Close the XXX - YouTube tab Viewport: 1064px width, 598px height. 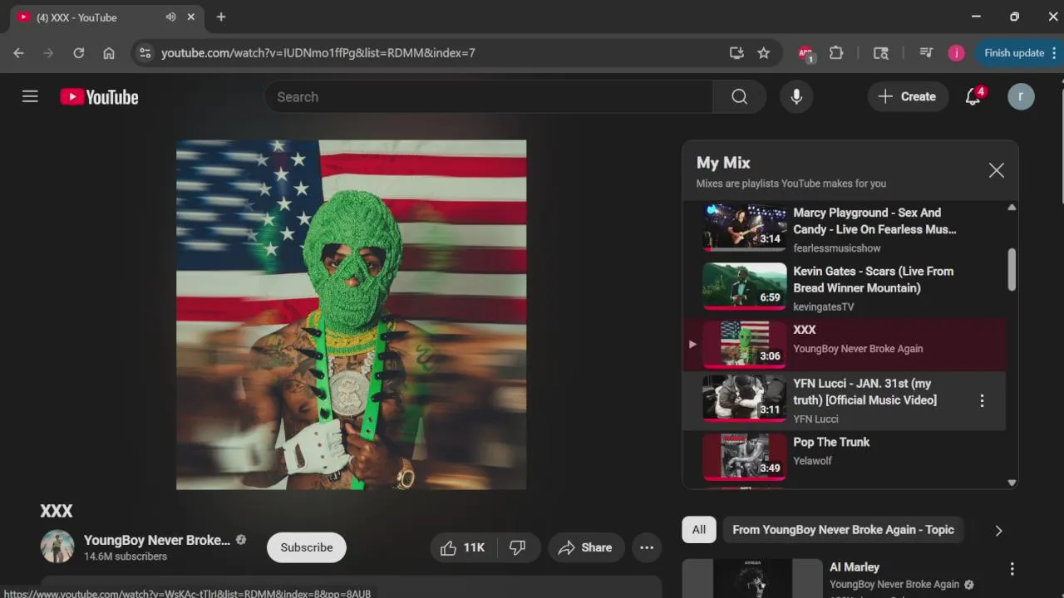click(x=191, y=17)
